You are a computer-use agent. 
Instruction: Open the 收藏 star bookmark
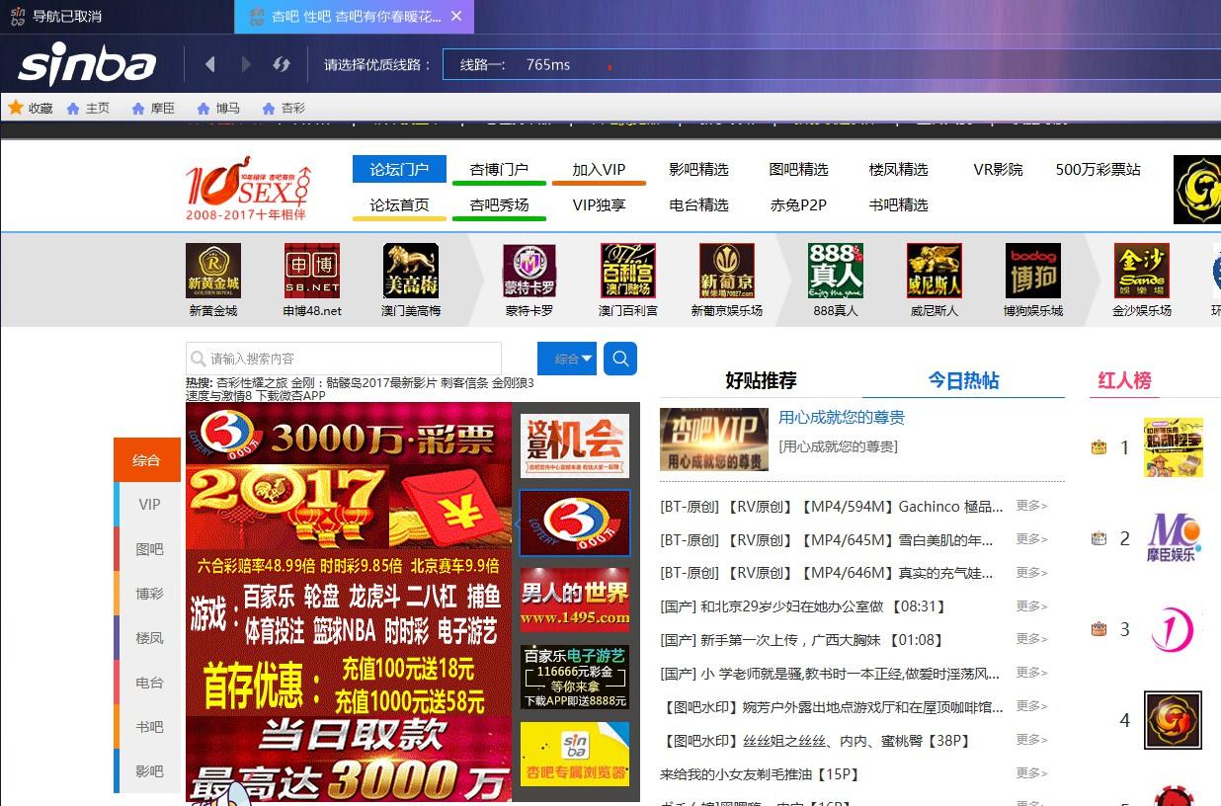point(31,108)
